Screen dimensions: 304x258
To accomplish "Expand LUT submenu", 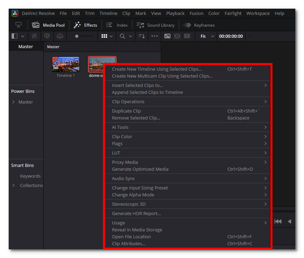I will coord(188,153).
